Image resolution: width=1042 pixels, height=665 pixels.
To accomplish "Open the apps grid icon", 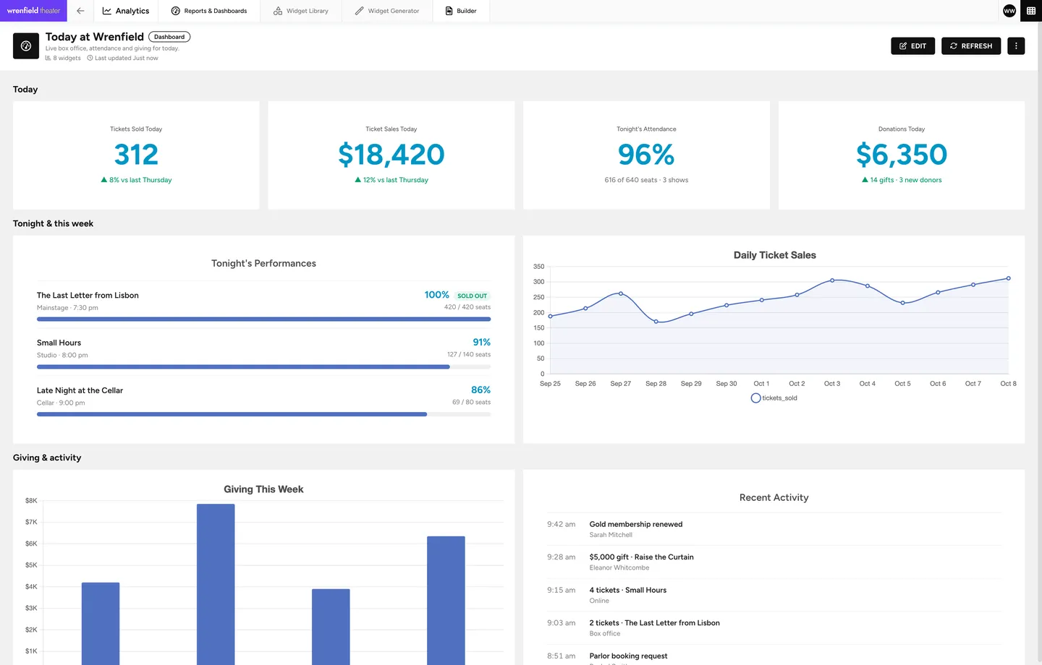I will 1031,11.
